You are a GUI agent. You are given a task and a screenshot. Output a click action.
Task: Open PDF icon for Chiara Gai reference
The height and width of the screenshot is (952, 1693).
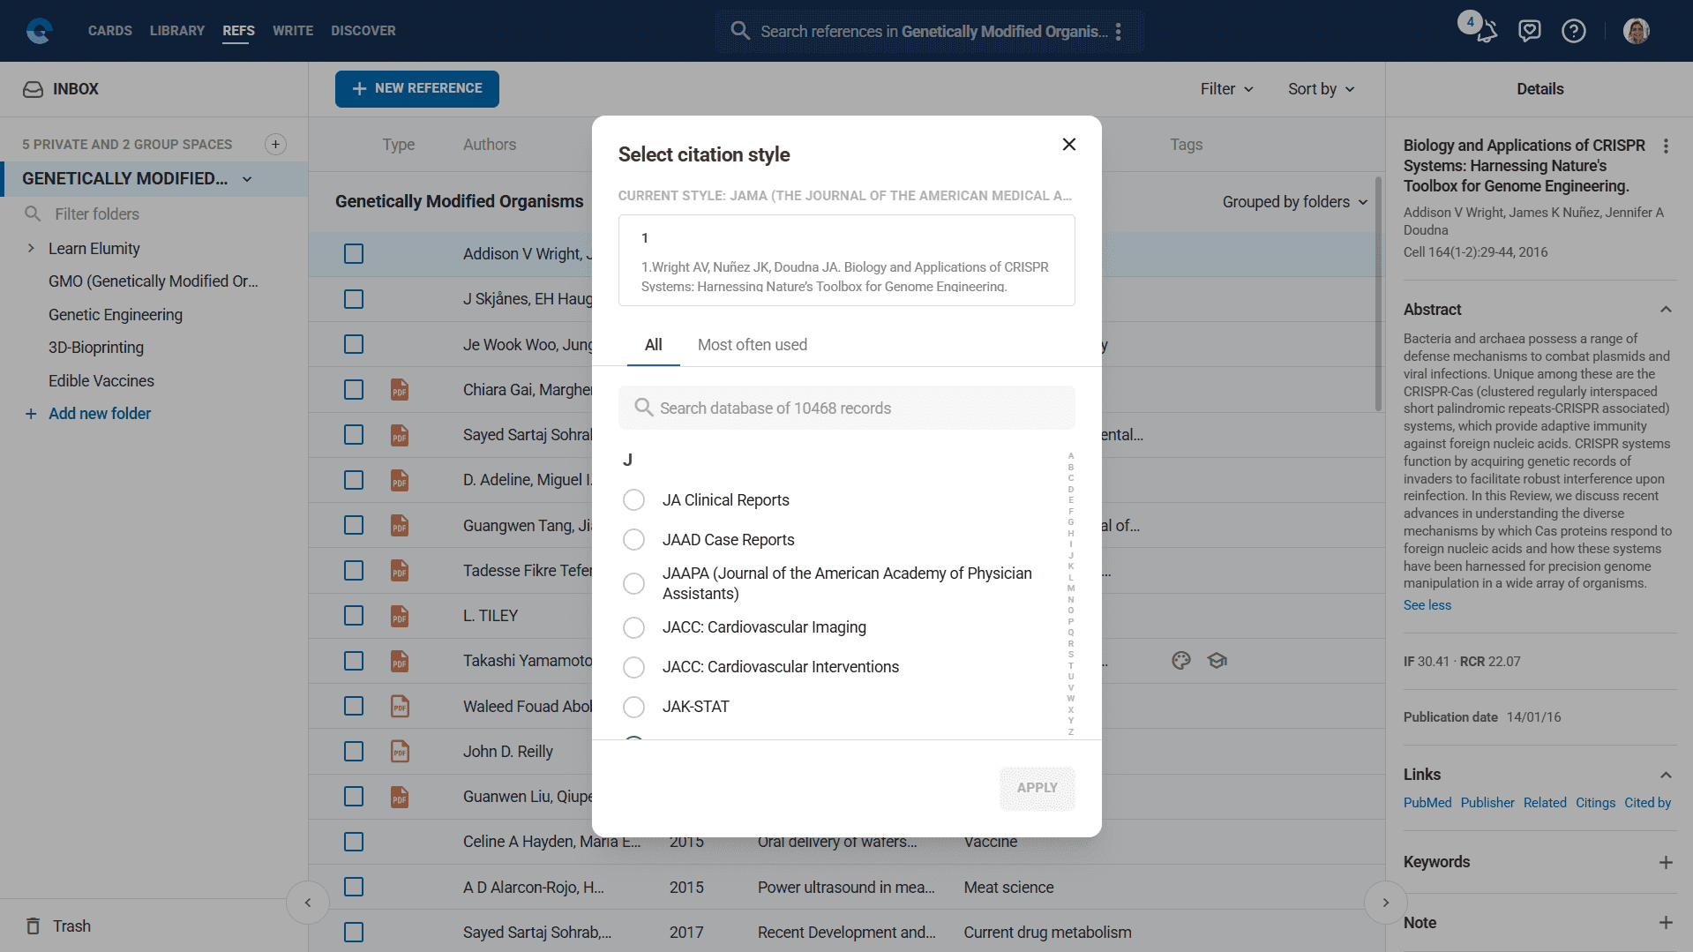400,390
